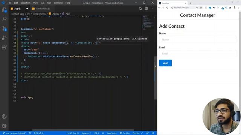
Task: Open the View menu
Action: tap(36, 3)
